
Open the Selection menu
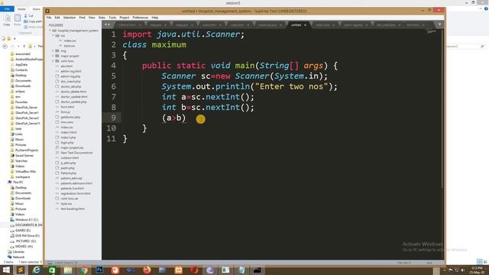coord(70,18)
